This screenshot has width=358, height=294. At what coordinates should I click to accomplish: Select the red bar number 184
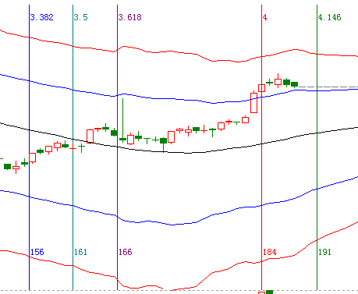tap(269, 252)
